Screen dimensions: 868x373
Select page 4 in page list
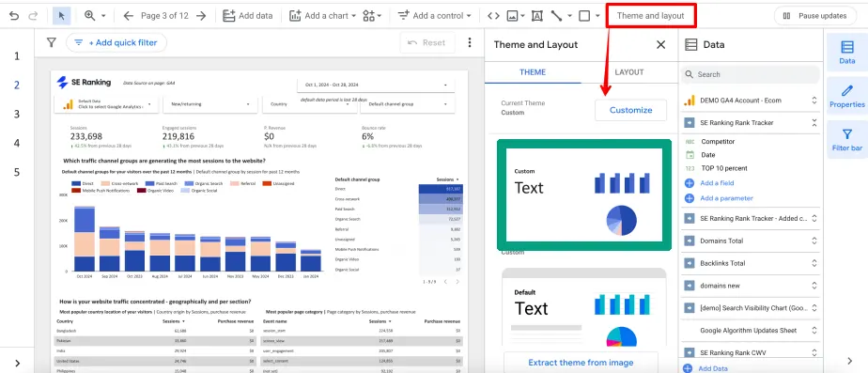tap(17, 144)
